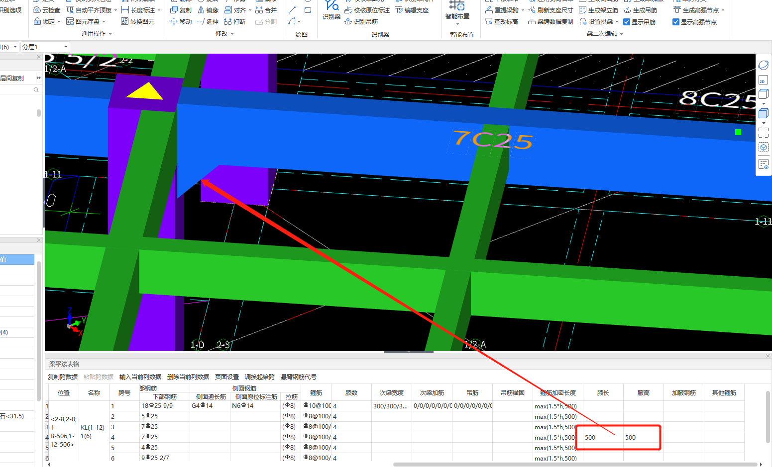This screenshot has height=467, width=772.
Task: Click the 刷新支座尺寸 tool
Action: [x=551, y=10]
